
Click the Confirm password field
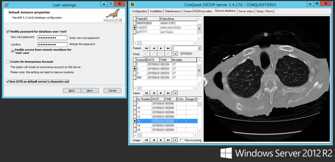pyautogui.click(x=53, y=44)
